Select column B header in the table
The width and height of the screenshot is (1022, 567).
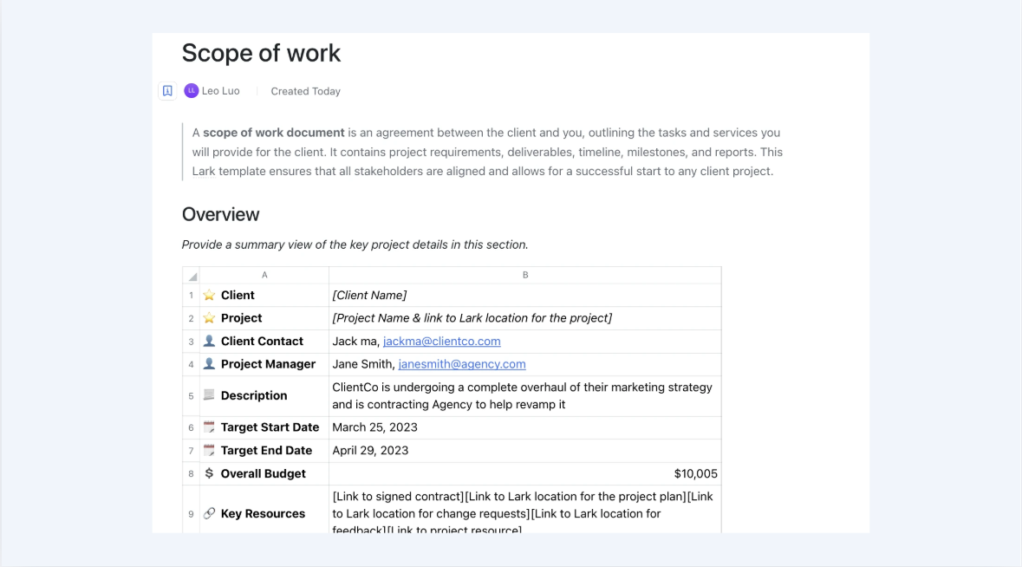point(525,275)
